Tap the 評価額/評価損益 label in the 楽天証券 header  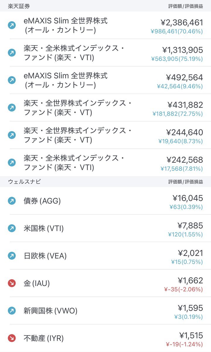(186, 6)
